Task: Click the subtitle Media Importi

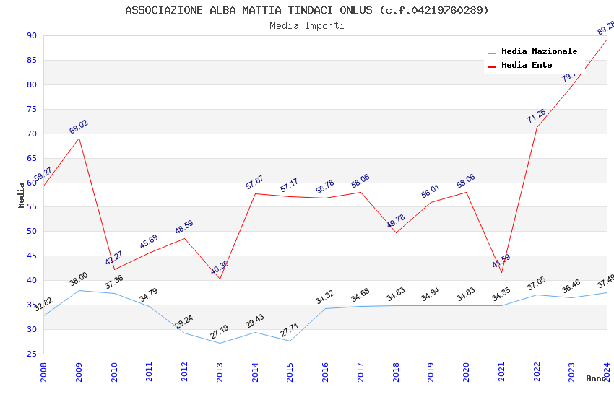Action: tap(307, 26)
